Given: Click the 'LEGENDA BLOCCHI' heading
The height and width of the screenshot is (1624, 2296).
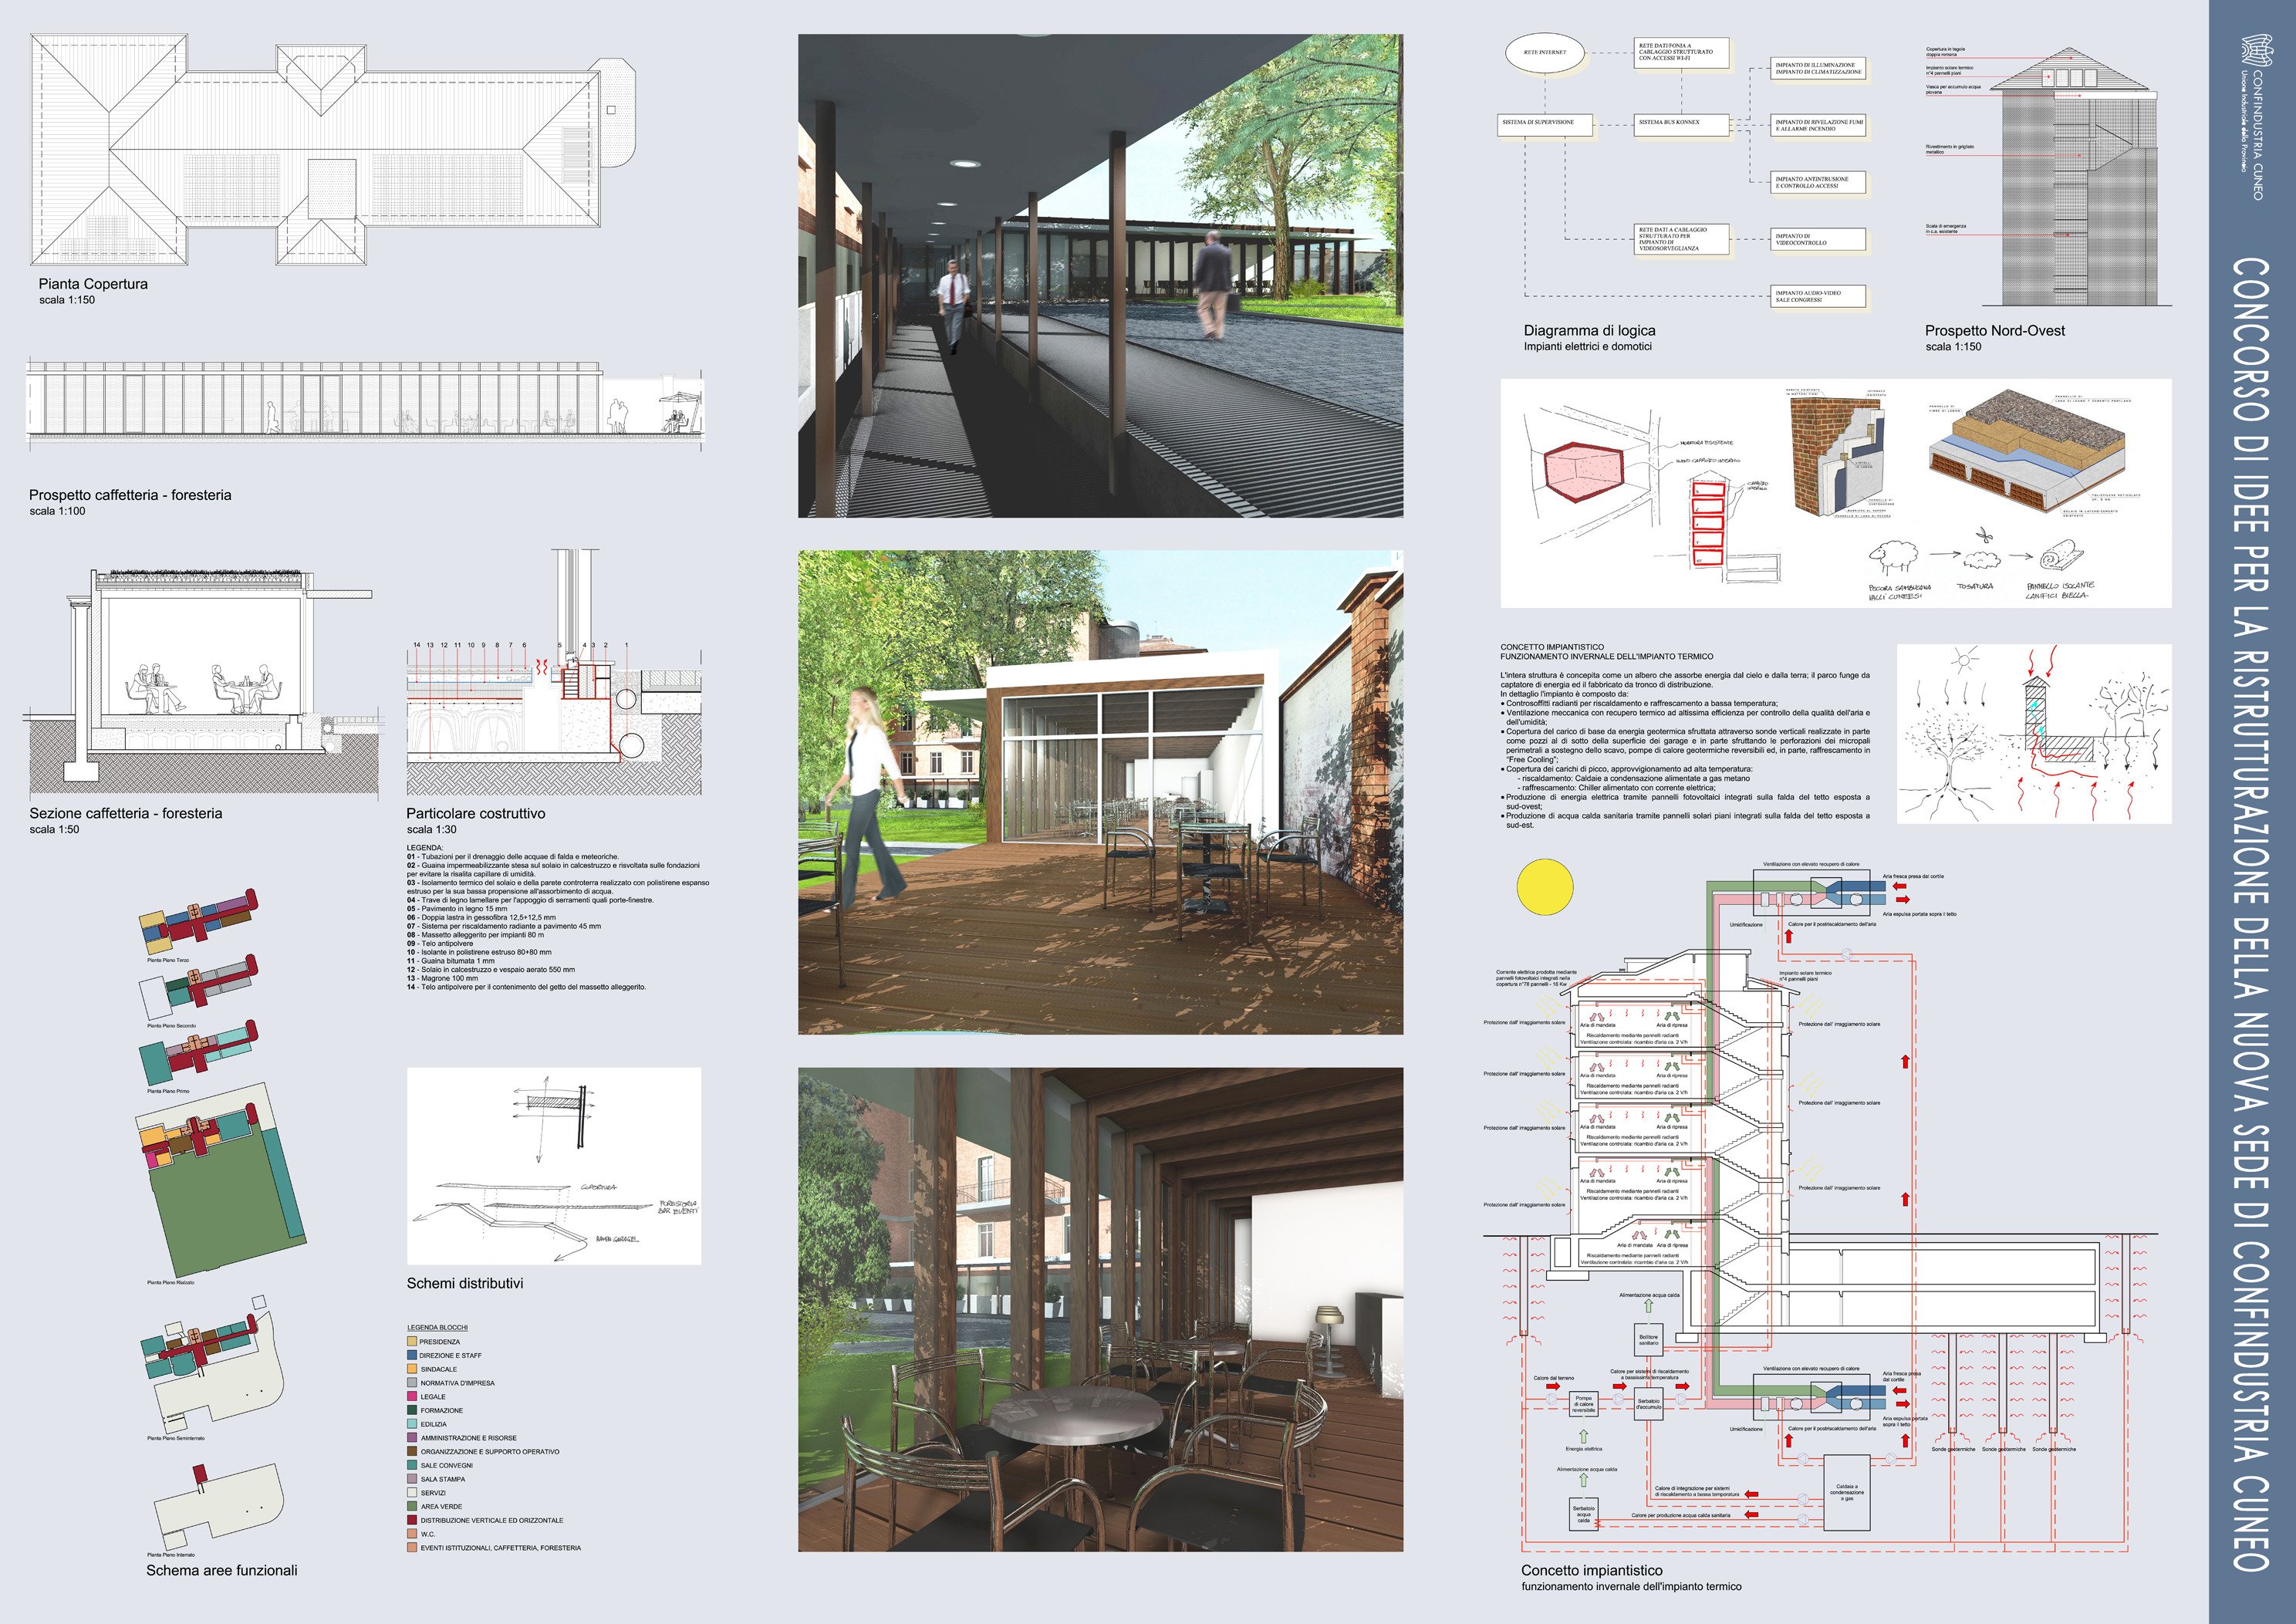Looking at the screenshot, I should click(x=437, y=1327).
